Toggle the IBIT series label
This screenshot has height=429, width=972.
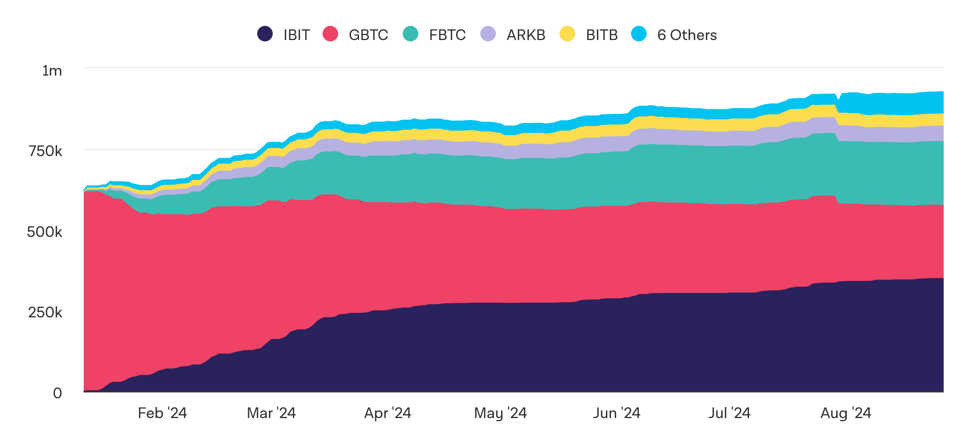click(296, 35)
